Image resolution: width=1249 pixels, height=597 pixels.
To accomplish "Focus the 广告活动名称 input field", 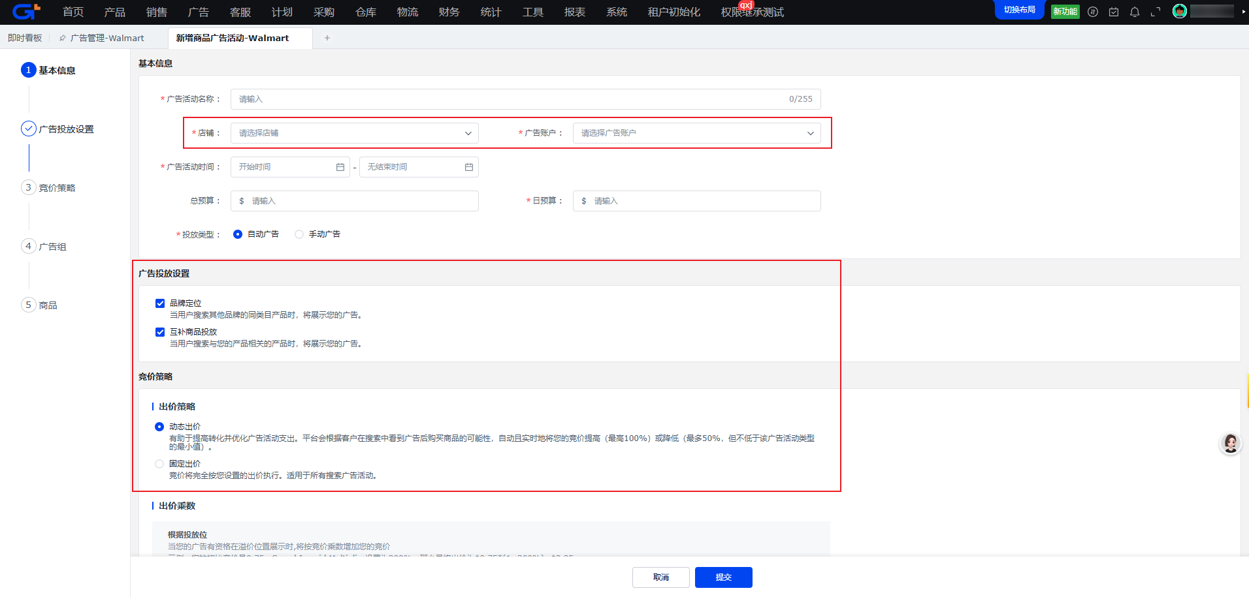I will coord(526,99).
